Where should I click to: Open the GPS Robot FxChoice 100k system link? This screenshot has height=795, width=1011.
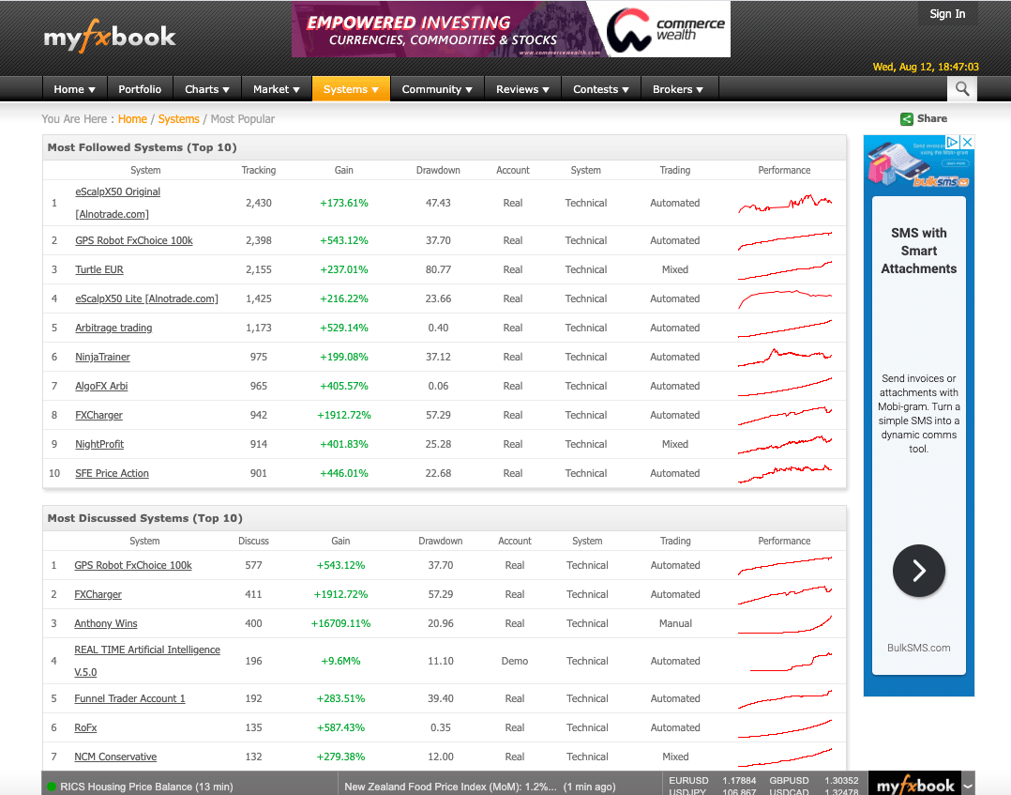[133, 240]
